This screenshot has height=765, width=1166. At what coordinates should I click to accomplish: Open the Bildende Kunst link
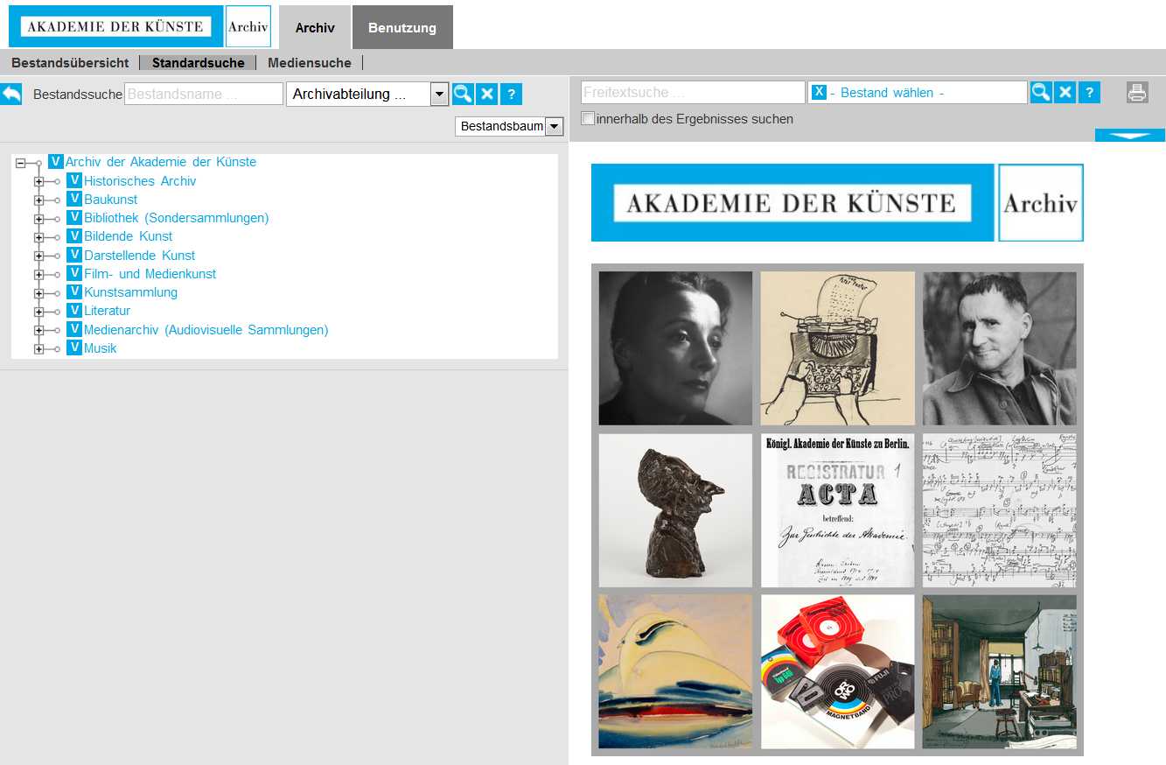pyautogui.click(x=129, y=236)
